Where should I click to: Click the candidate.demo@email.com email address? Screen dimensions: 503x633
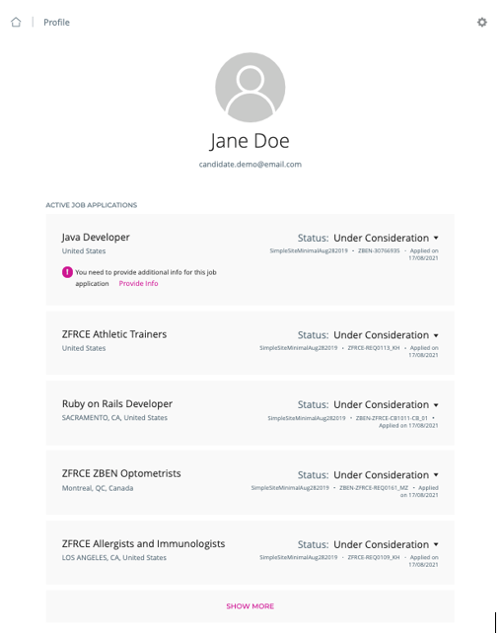[250, 165]
